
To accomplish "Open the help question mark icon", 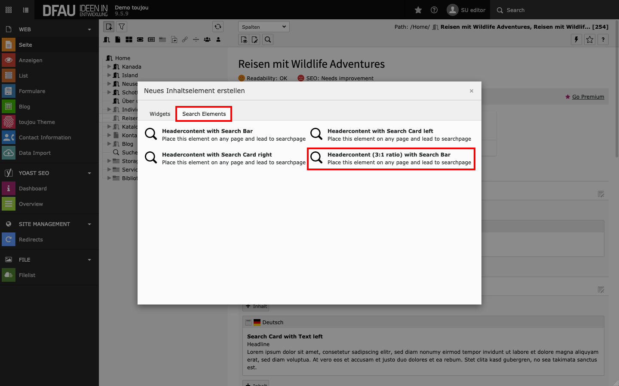I will tap(434, 10).
